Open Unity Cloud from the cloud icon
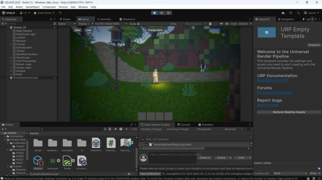The height and width of the screenshot is (180, 322). click(x=283, y=13)
